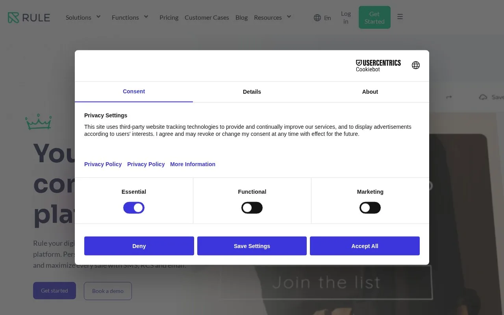Viewport: 504px width, 315px height.
Task: Click the Book a demo button
Action: coord(108,291)
